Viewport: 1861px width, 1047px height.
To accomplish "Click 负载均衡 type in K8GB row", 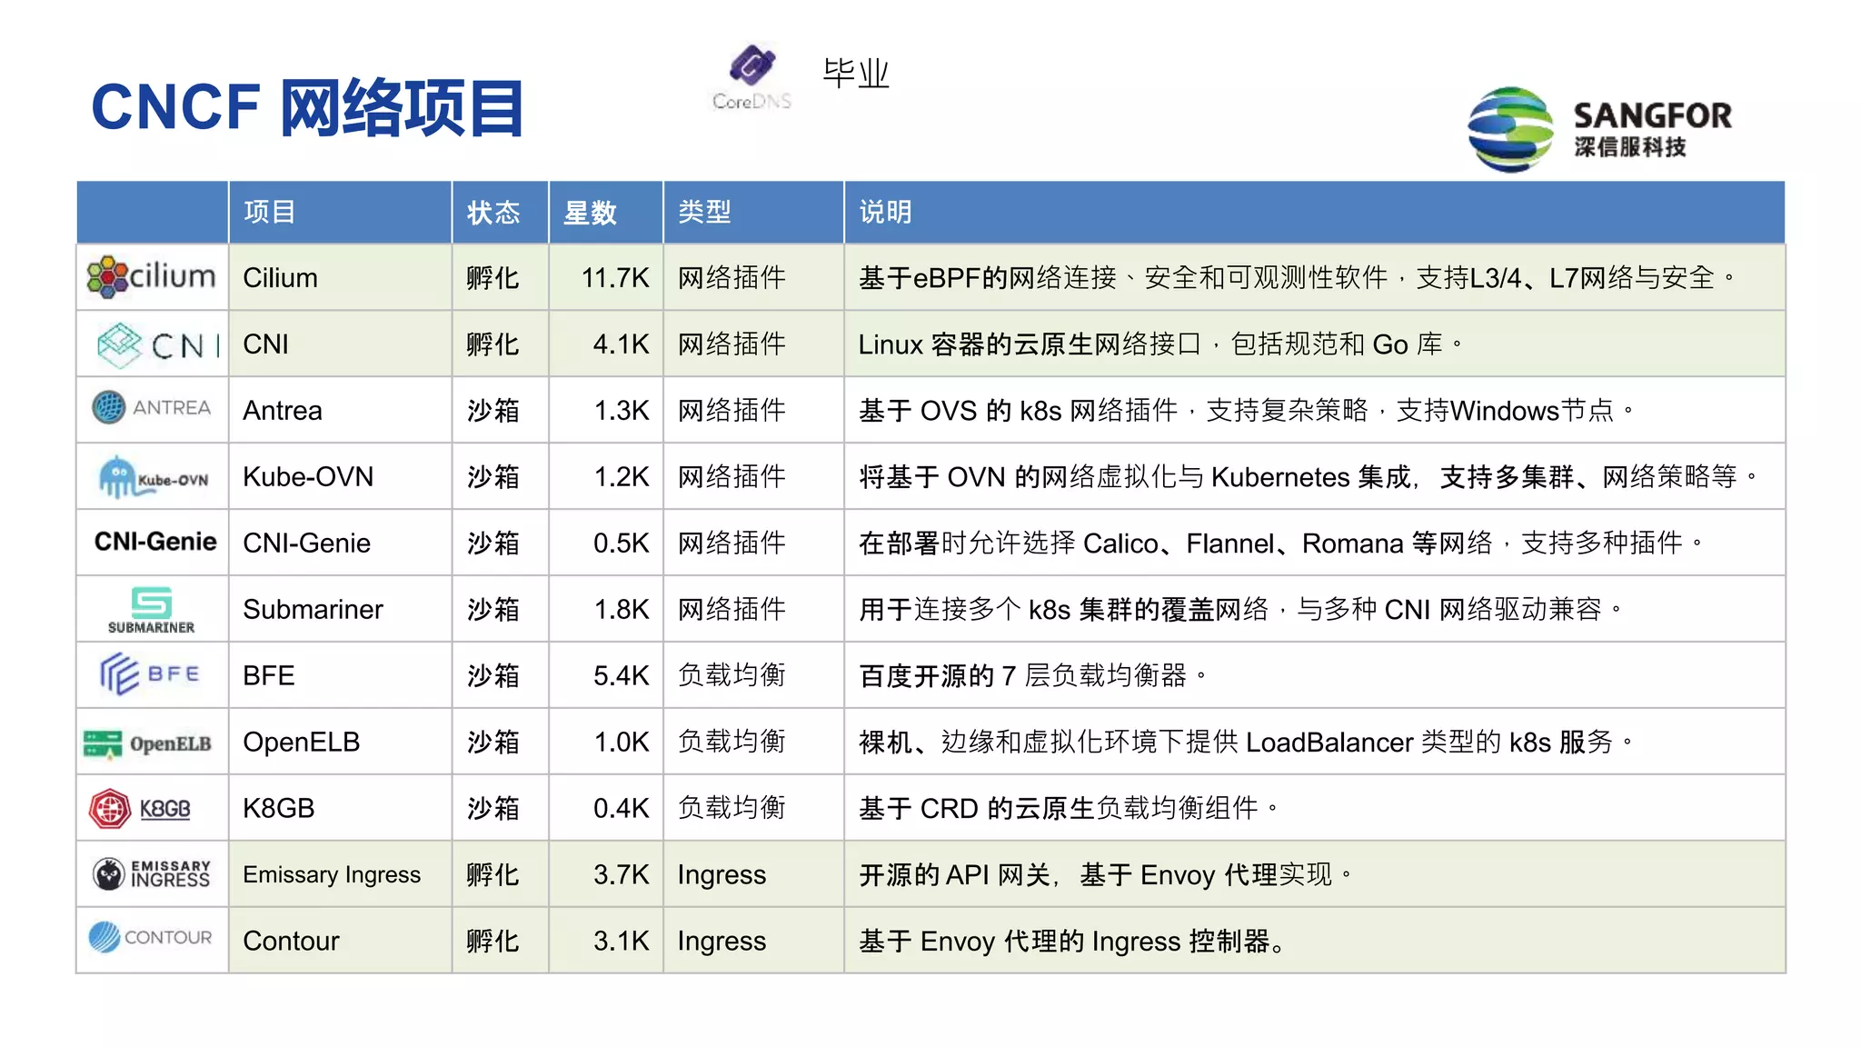I will tap(731, 808).
